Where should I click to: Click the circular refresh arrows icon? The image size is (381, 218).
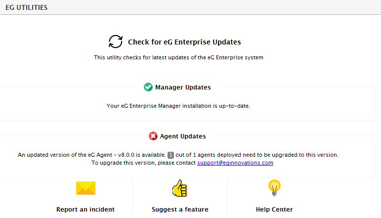(116, 42)
